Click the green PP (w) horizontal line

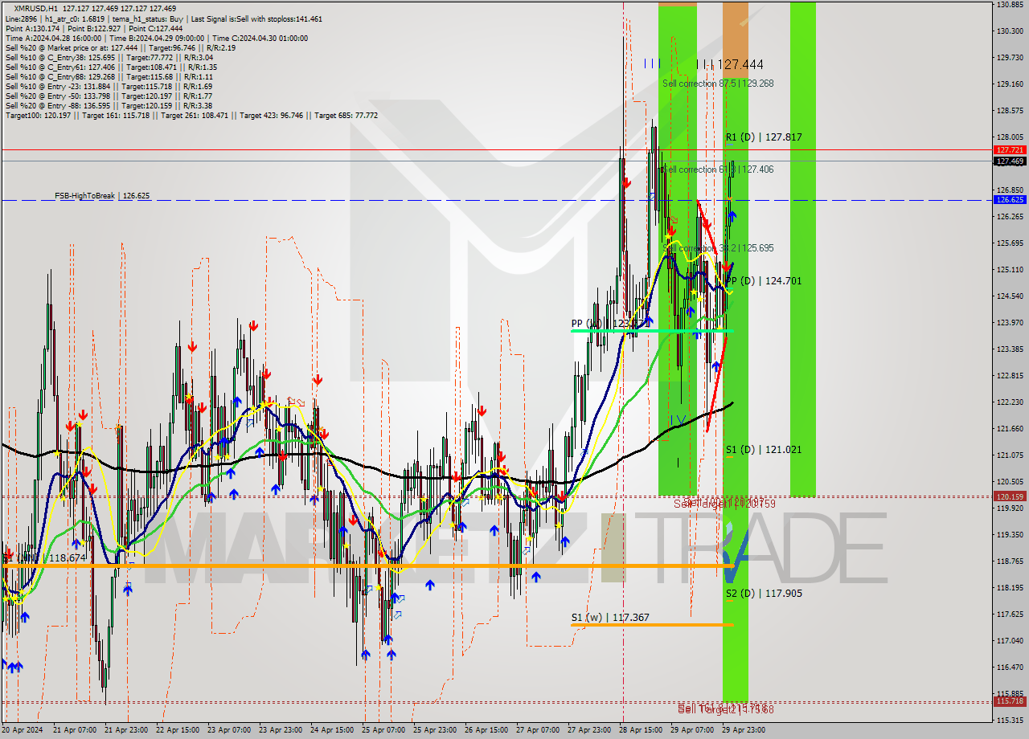click(x=652, y=330)
